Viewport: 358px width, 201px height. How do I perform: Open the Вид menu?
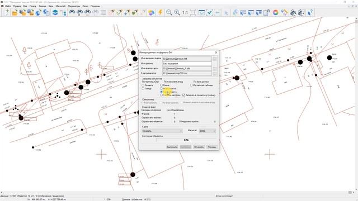tap(25, 6)
